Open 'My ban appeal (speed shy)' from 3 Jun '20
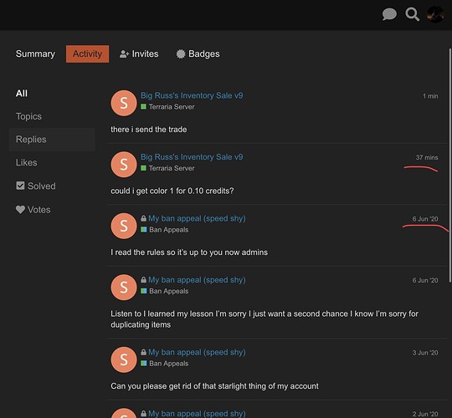Screen dimensions: 452x418 click(x=197, y=352)
